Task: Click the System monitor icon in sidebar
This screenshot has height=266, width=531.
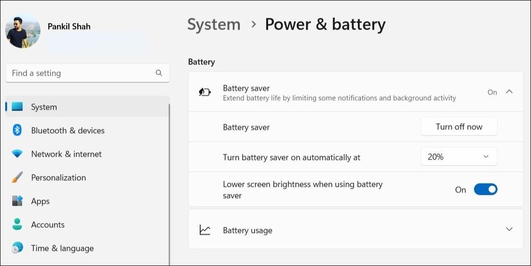Action: [x=17, y=107]
